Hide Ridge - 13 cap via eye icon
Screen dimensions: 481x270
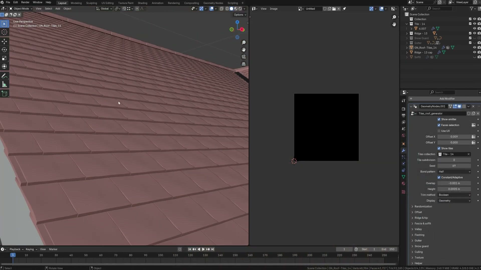474,52
